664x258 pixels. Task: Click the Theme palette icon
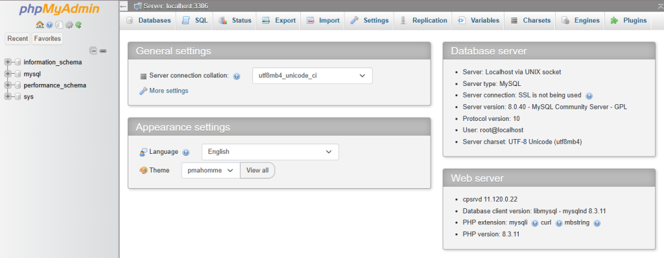coord(143,171)
